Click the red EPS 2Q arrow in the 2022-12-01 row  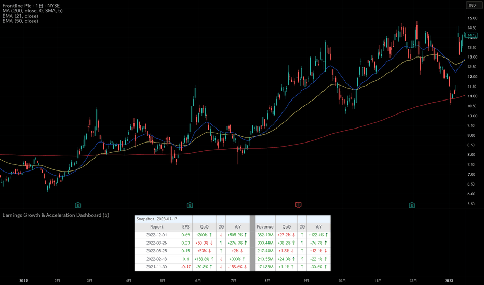coord(221,235)
